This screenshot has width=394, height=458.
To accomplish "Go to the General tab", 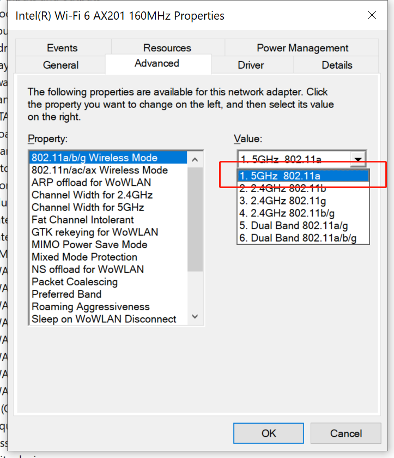I will click(x=60, y=65).
